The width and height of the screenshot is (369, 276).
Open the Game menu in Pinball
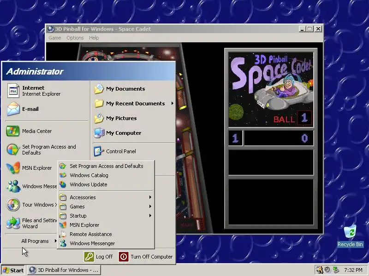click(x=55, y=38)
